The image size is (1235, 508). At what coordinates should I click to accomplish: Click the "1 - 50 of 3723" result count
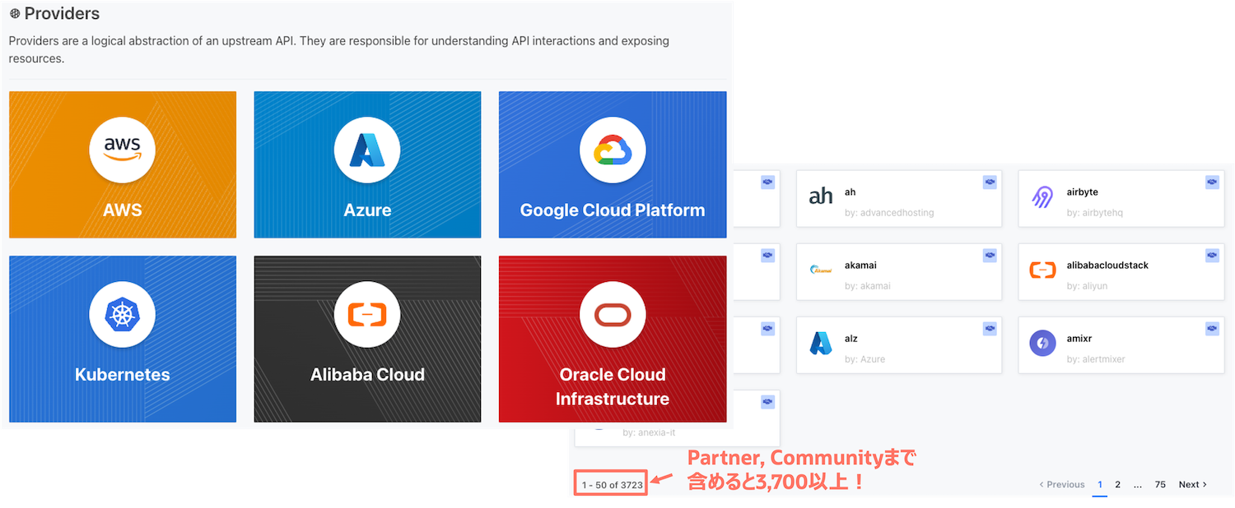pos(612,485)
